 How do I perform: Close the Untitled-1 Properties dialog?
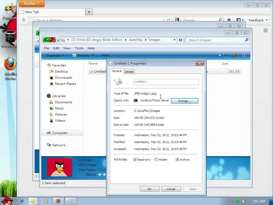point(200,64)
